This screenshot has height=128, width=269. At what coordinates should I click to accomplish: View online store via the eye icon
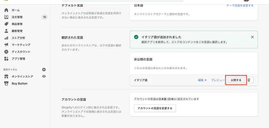44,76
